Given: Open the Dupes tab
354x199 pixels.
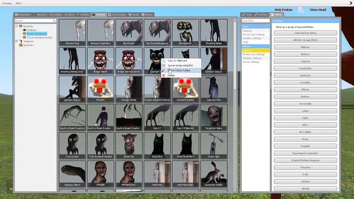Looking at the screenshot, I should [147, 15].
